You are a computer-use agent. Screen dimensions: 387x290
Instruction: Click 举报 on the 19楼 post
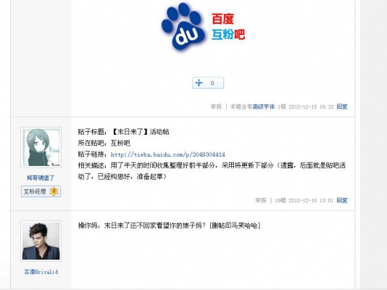261,200
